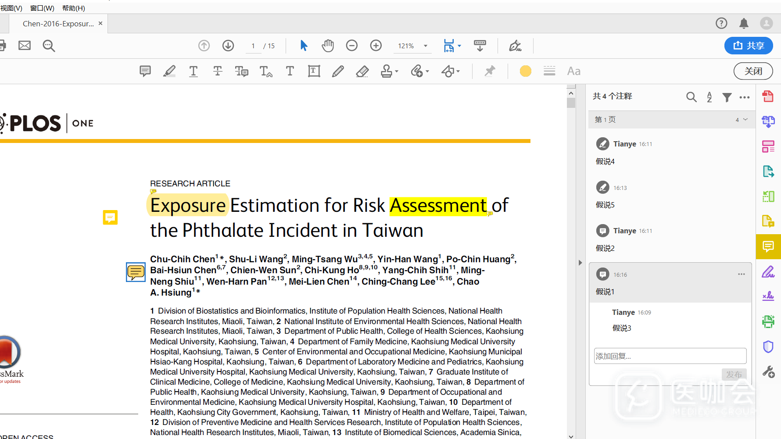Zoom in with the plus icon
781x439 pixels.
[x=376, y=46]
